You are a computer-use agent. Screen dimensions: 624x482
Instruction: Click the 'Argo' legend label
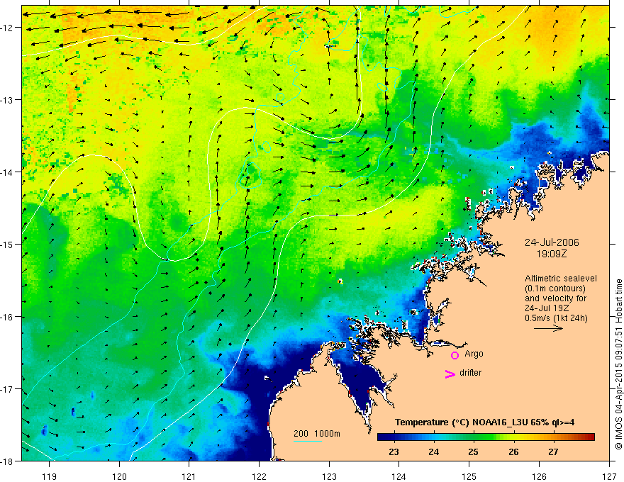coord(474,354)
